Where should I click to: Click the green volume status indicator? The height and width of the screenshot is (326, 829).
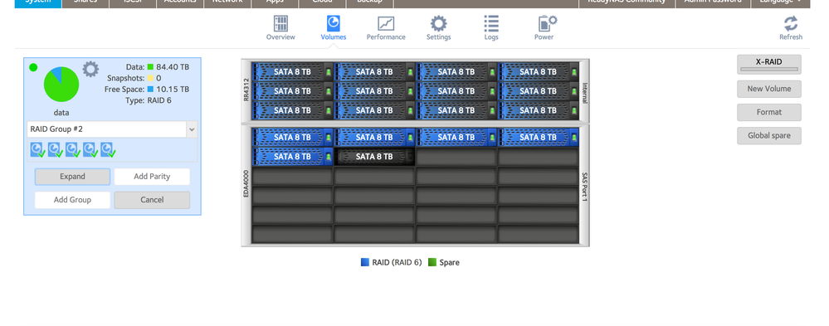(x=33, y=67)
